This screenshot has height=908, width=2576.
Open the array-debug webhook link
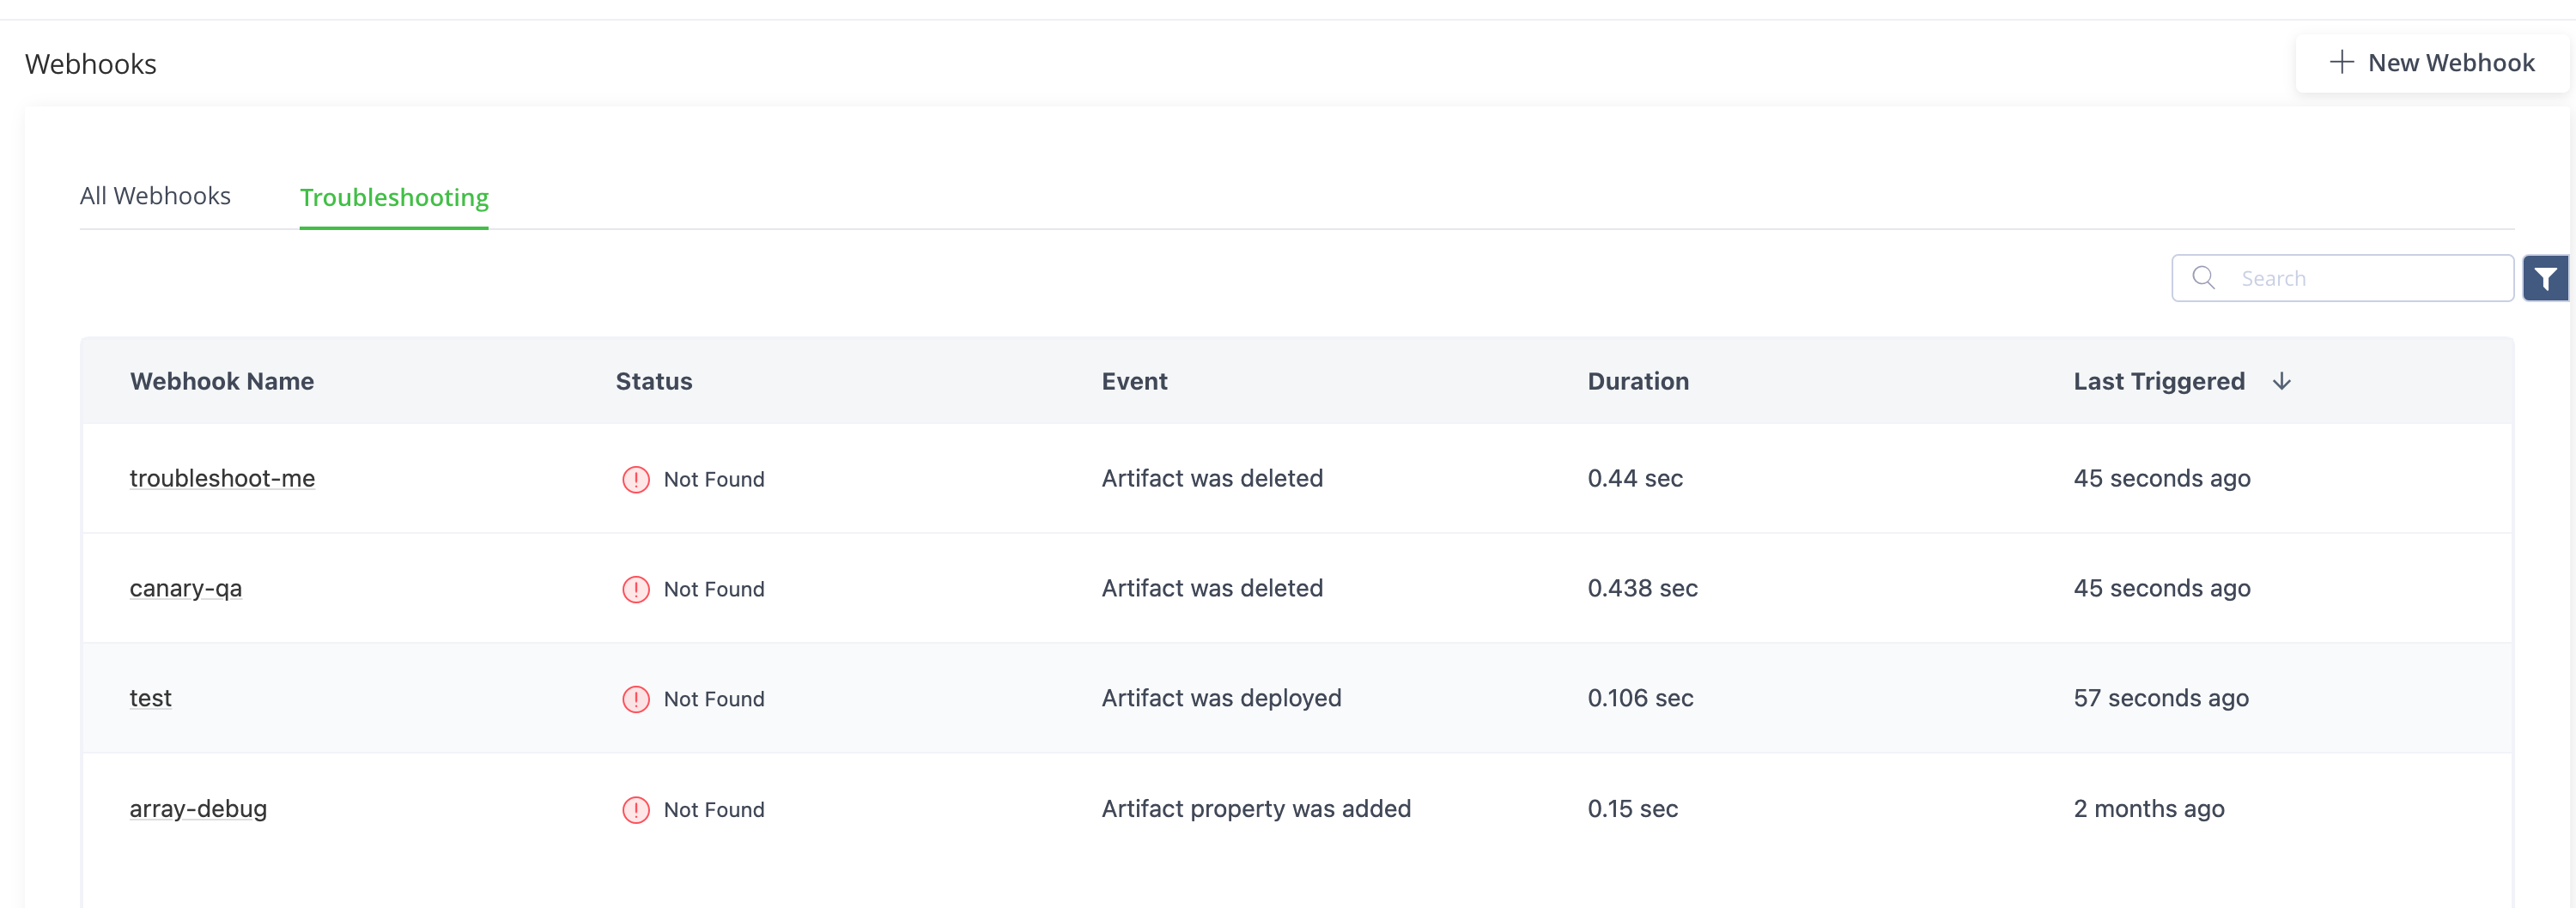(198, 809)
